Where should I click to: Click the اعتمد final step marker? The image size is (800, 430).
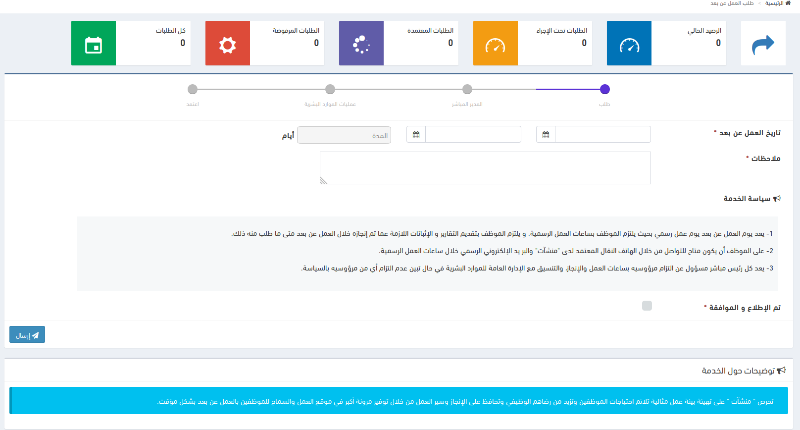[x=193, y=89]
